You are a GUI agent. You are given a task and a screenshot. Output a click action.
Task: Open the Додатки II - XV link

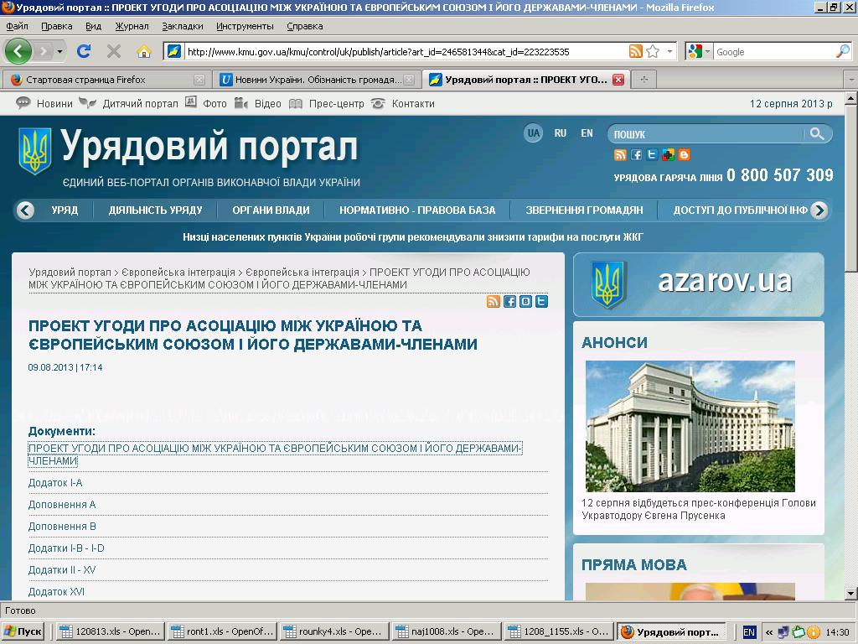62,570
